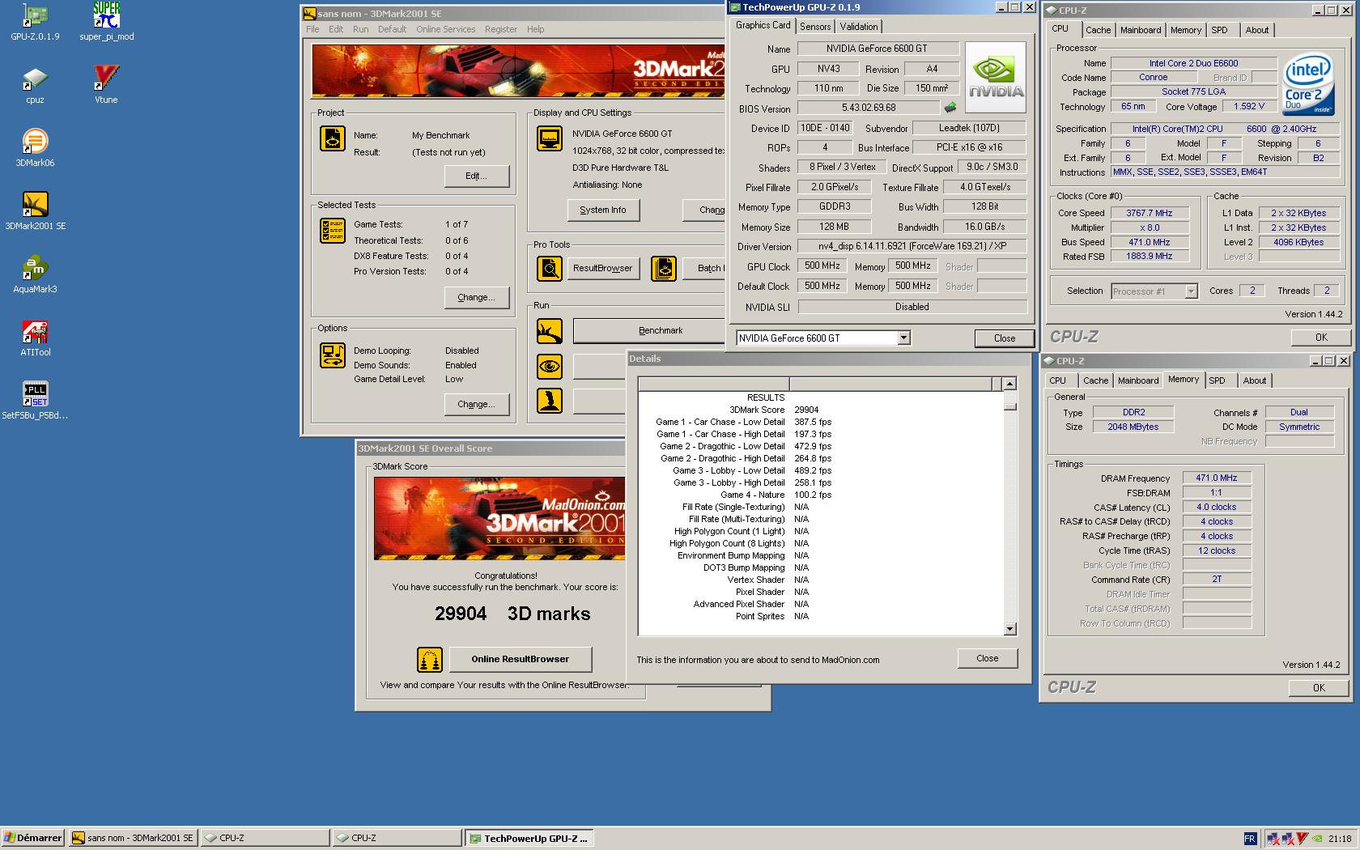Screen dimensions: 1360x850
Task: Open the 3DMark2001 SE desktop icon
Action: [x=35, y=211]
